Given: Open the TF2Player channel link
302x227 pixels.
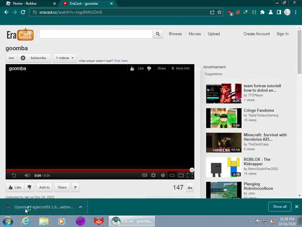Looking at the screenshot, I should pos(255,95).
